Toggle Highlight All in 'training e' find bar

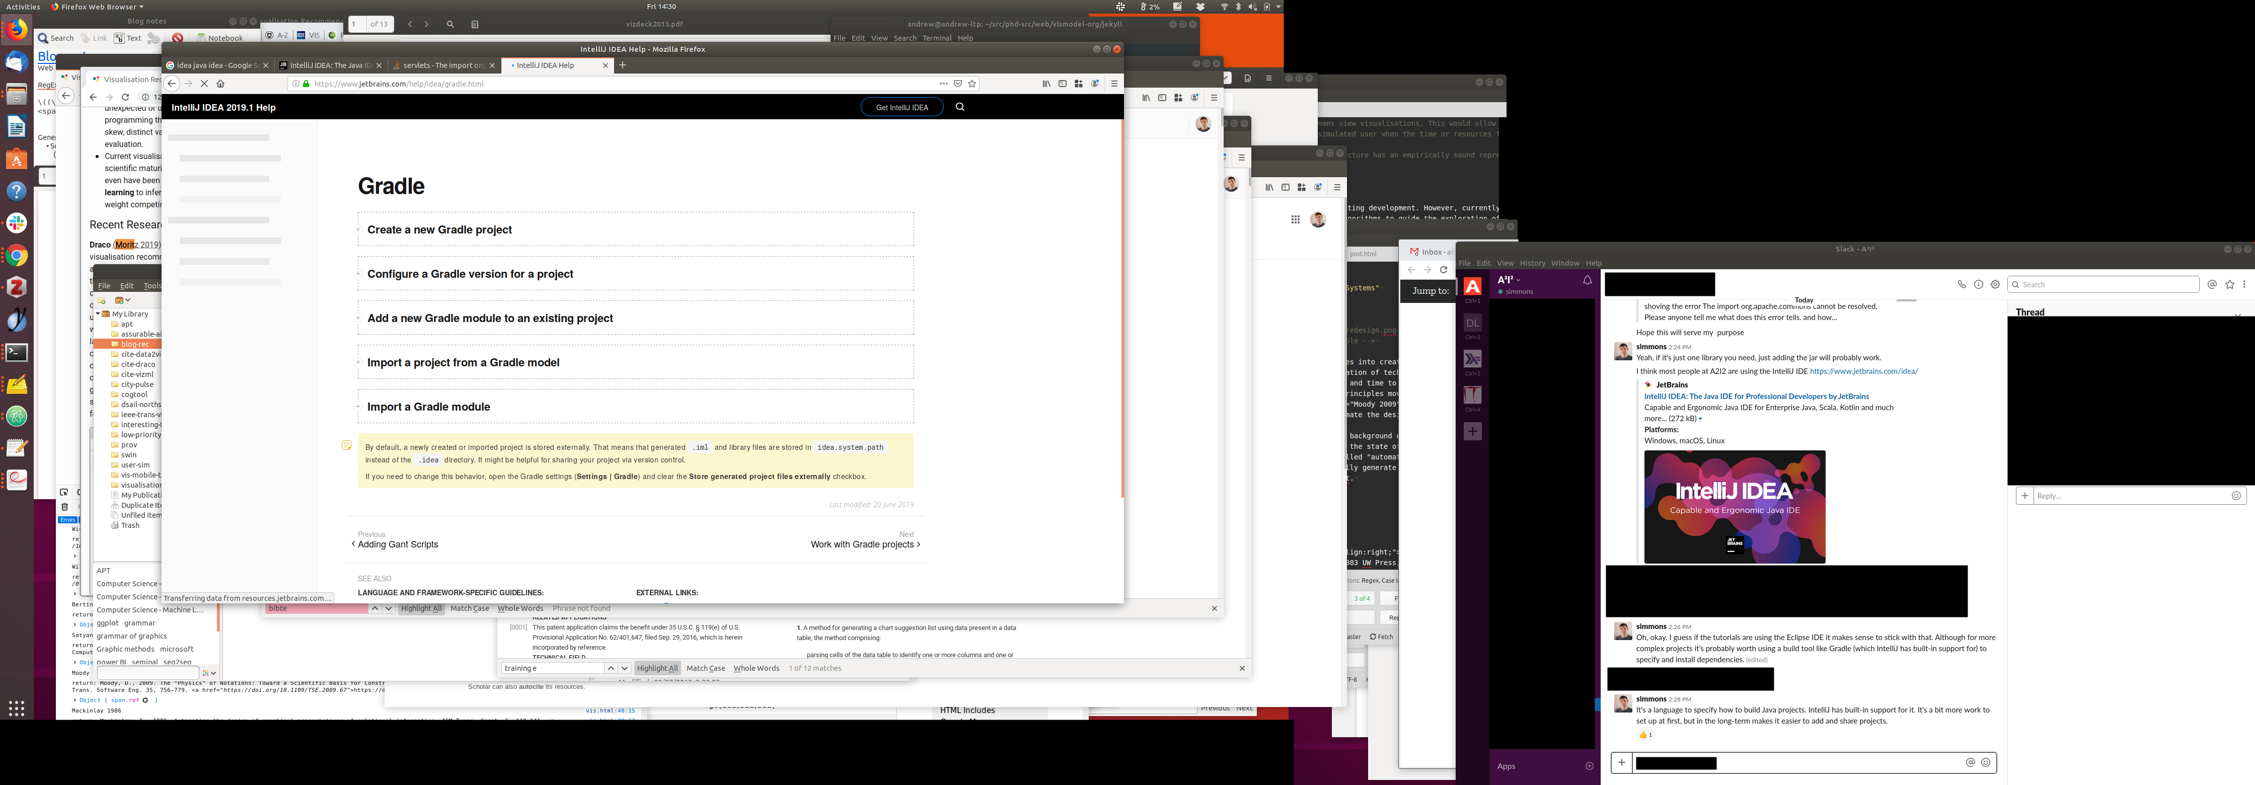pos(657,669)
